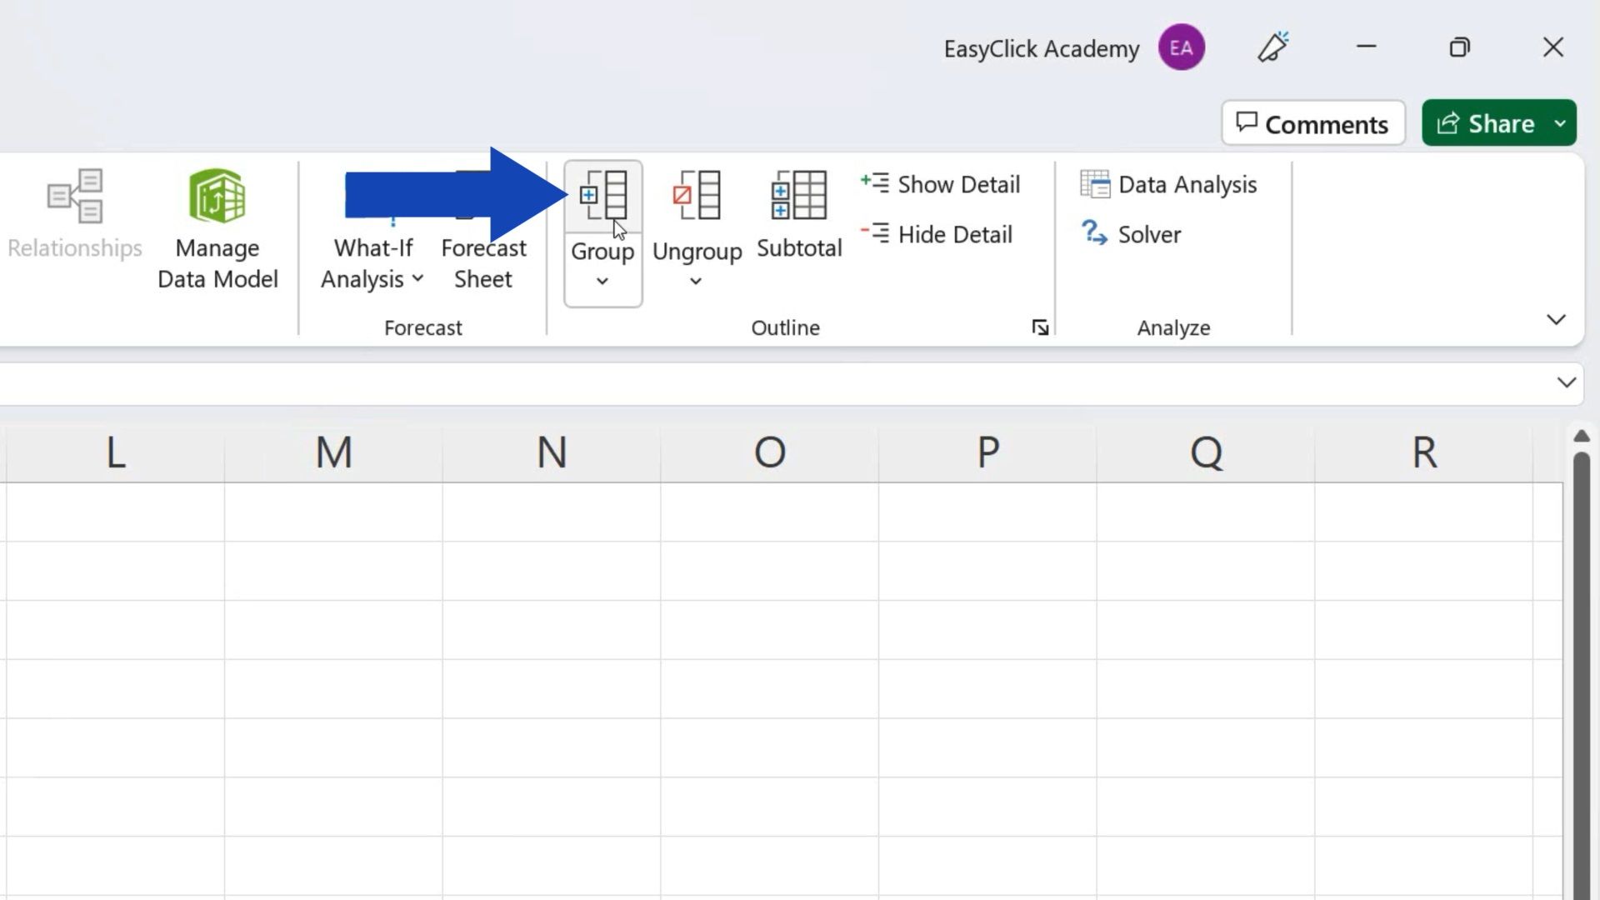1600x900 pixels.
Task: Expand the formula bar chevron
Action: click(1566, 383)
